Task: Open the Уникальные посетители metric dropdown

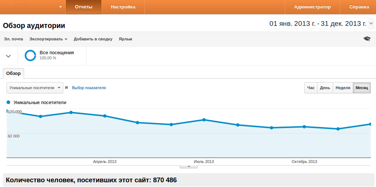Action: (x=35, y=88)
